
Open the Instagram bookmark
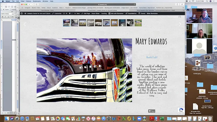(x=27, y=8)
